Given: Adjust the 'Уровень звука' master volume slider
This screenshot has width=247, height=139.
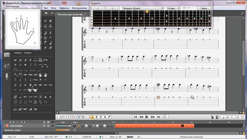Looking at the screenshot, I should click(x=63, y=130).
